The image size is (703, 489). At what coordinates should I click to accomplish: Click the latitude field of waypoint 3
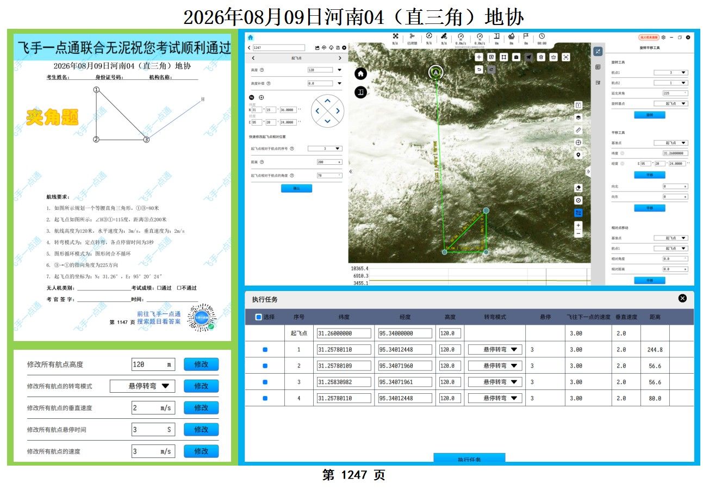click(x=344, y=382)
